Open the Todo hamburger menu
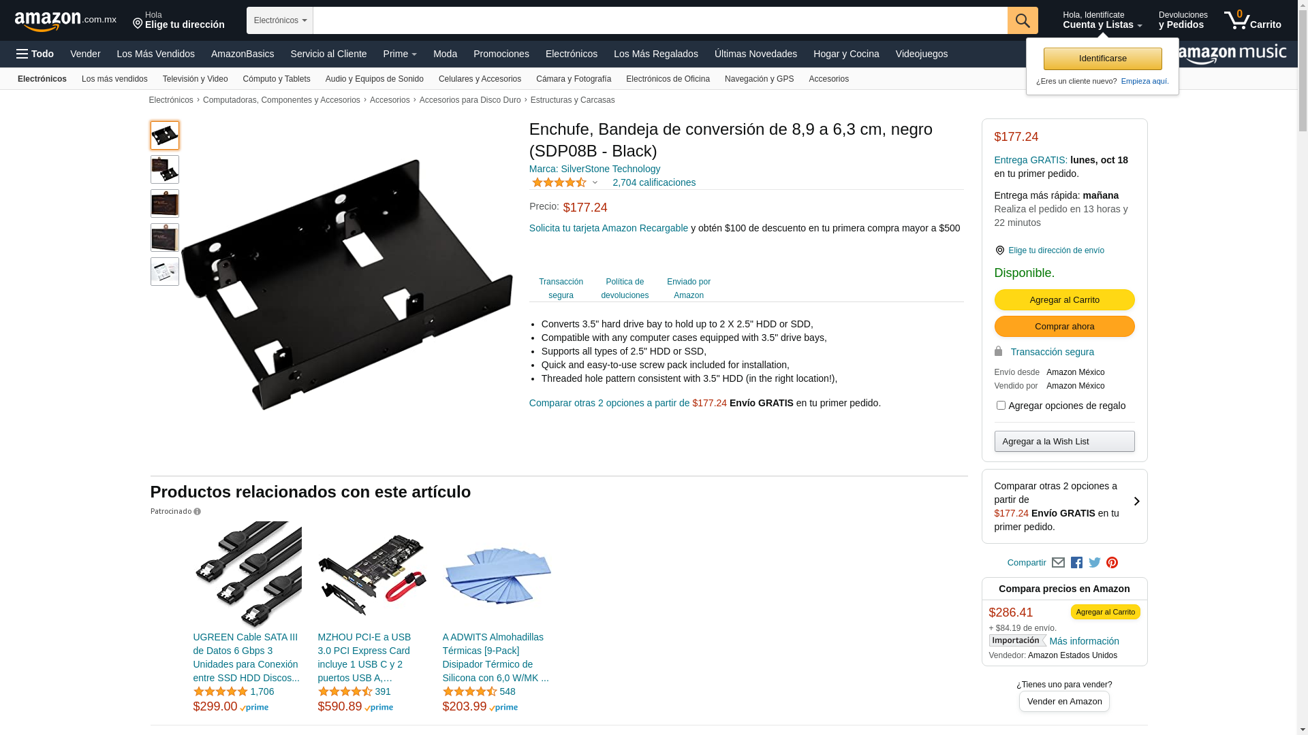 35,54
